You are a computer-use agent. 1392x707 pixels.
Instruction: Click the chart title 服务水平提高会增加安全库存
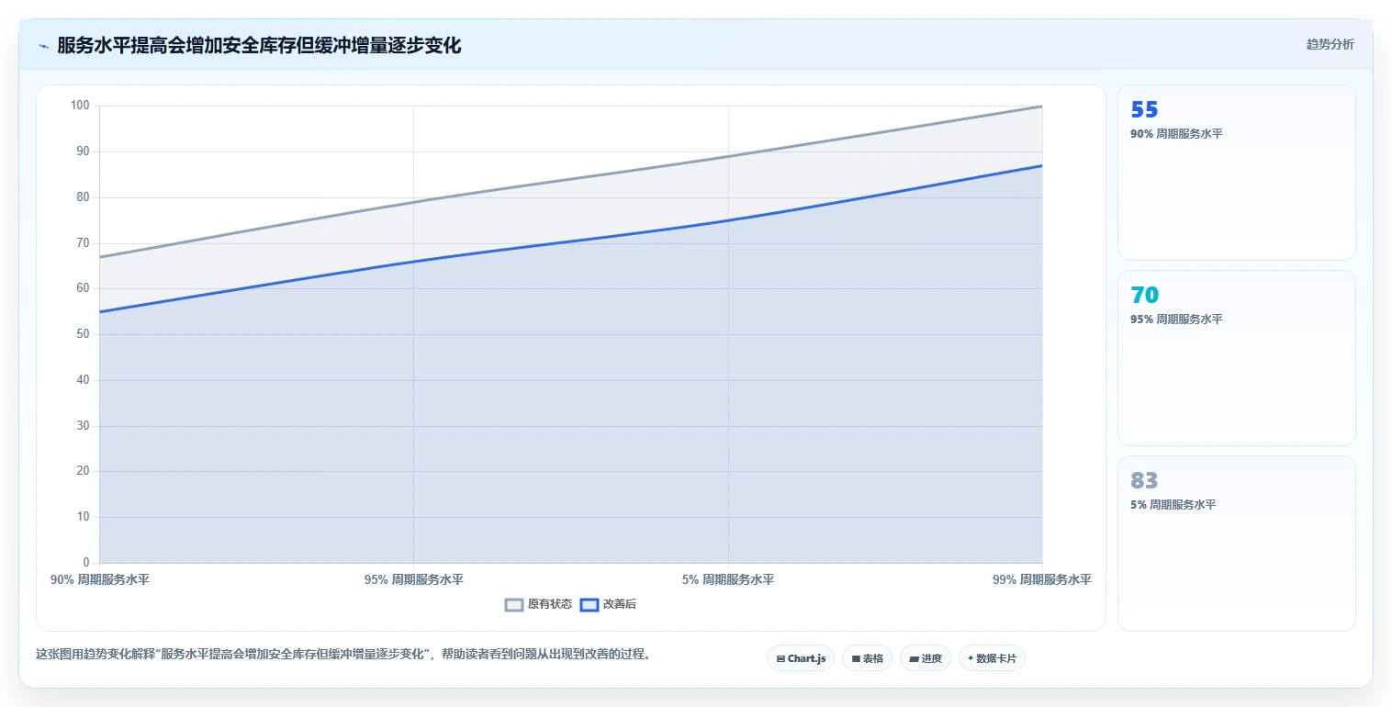[259, 45]
